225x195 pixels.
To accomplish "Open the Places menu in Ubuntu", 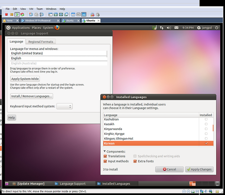I will point(36,28).
